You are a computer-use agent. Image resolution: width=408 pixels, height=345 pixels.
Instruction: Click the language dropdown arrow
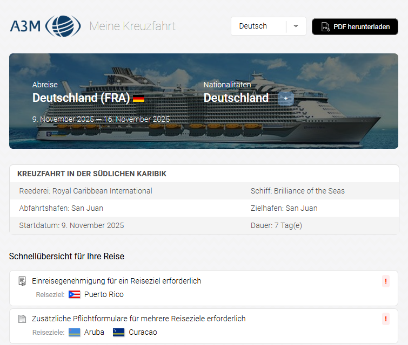[296, 26]
